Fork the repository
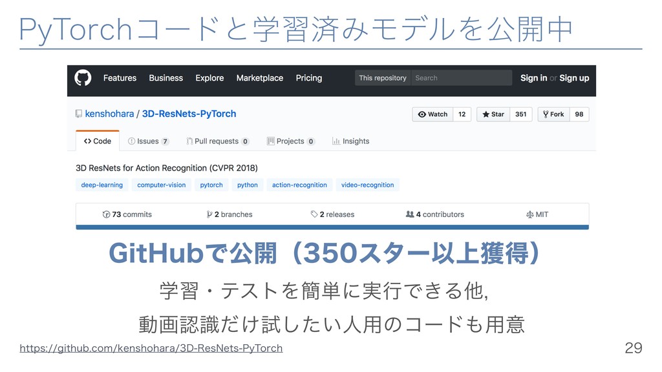 553,114
